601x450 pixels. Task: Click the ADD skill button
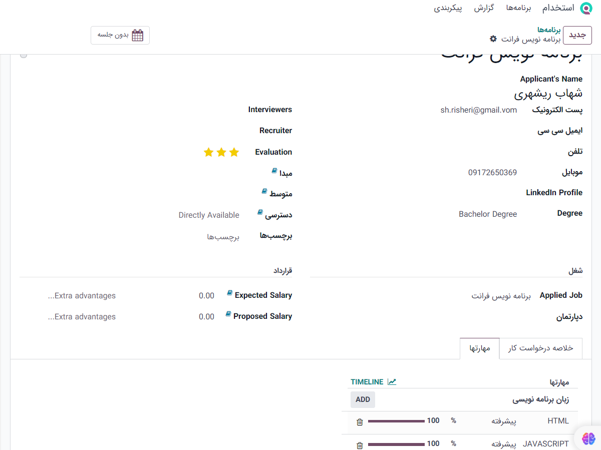pos(363,399)
